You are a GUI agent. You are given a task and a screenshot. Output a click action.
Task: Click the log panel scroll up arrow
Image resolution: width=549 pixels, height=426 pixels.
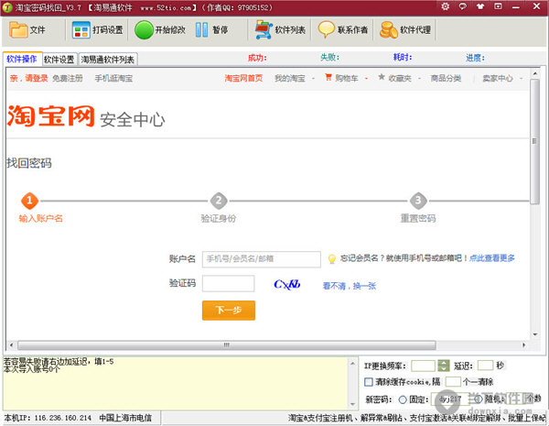(352, 364)
